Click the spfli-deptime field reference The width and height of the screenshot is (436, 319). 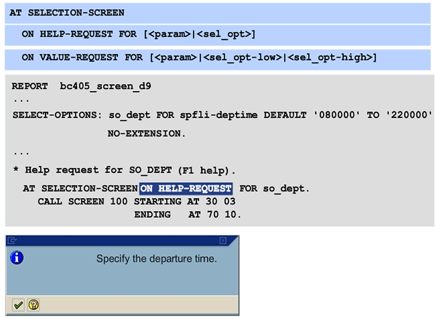(x=220, y=115)
